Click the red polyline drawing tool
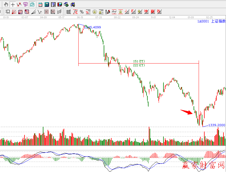The height and width of the screenshot is (172, 226). (x=19, y=4)
